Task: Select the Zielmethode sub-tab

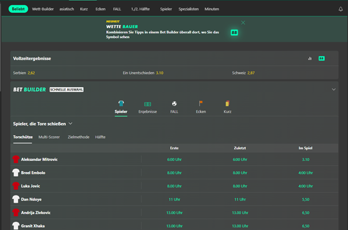Action: coord(79,137)
